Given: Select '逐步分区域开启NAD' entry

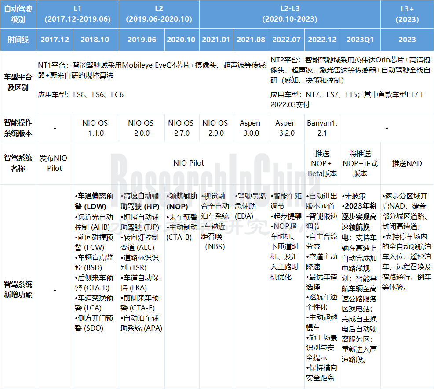Looking at the screenshot, I should click(x=405, y=202).
